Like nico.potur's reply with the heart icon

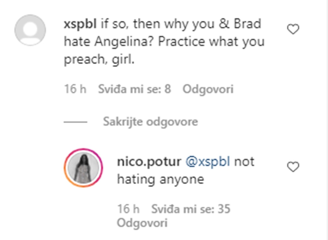(293, 167)
